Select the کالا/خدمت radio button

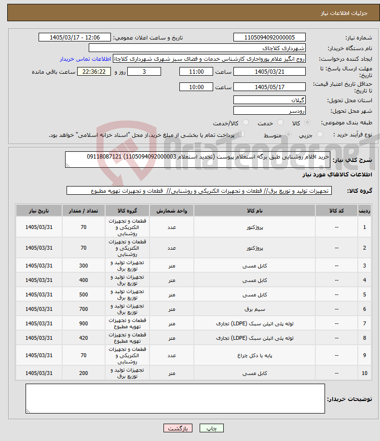pos(246,122)
